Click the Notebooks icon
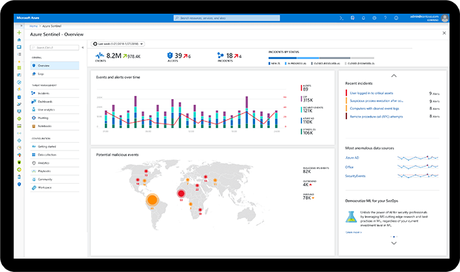This screenshot has width=460, height=272. [33, 126]
